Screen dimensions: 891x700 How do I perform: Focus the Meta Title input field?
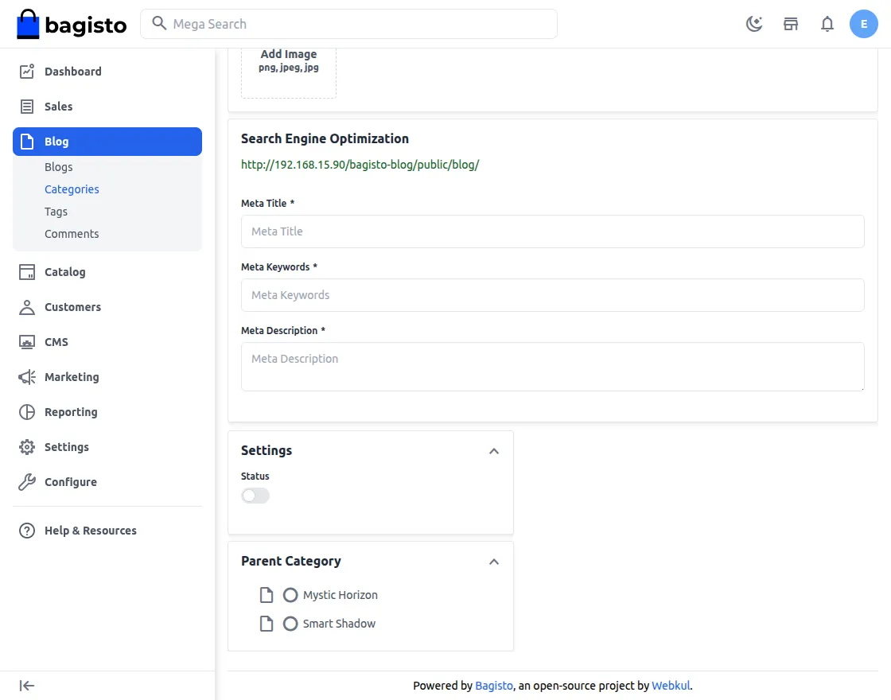point(552,231)
